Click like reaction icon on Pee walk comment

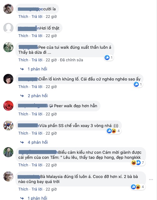pos(107,58)
